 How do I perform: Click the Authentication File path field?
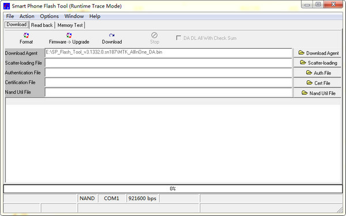(168, 73)
